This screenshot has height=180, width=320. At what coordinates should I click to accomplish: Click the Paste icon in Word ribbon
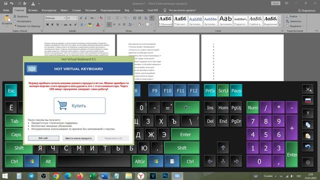tap(7, 19)
